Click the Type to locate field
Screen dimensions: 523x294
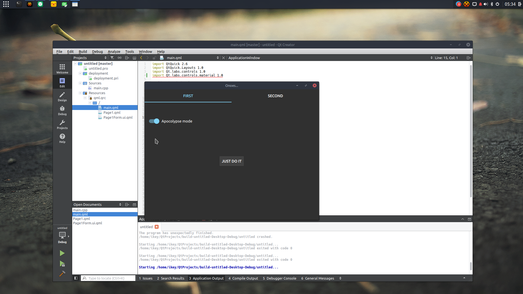108,278
